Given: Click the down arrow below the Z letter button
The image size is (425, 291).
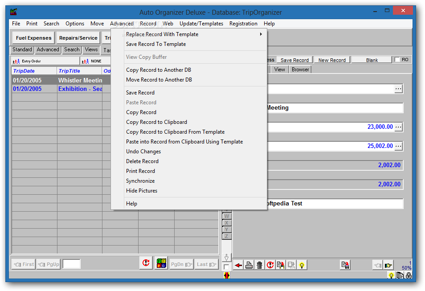Looking at the screenshot, I should (227, 257).
